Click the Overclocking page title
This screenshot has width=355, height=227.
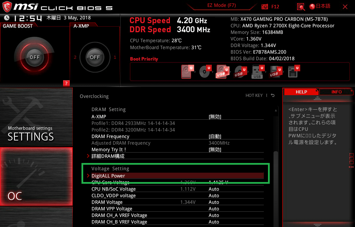(94, 96)
